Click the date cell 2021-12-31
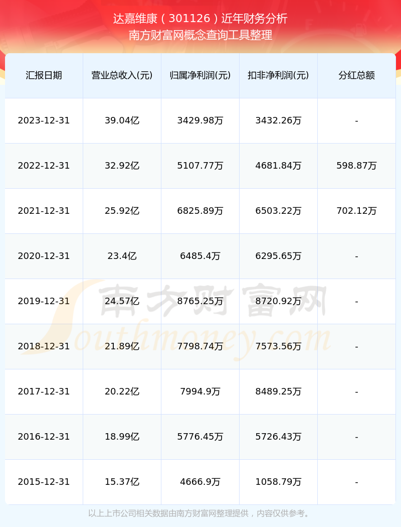Viewport: 401px width, 527px height. 44,211
